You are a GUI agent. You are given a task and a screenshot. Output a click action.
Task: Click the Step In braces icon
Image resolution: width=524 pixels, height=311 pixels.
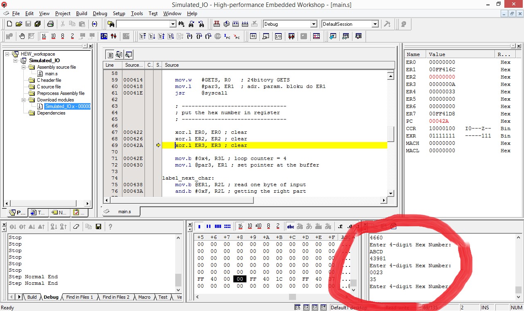pyautogui.click(x=190, y=36)
